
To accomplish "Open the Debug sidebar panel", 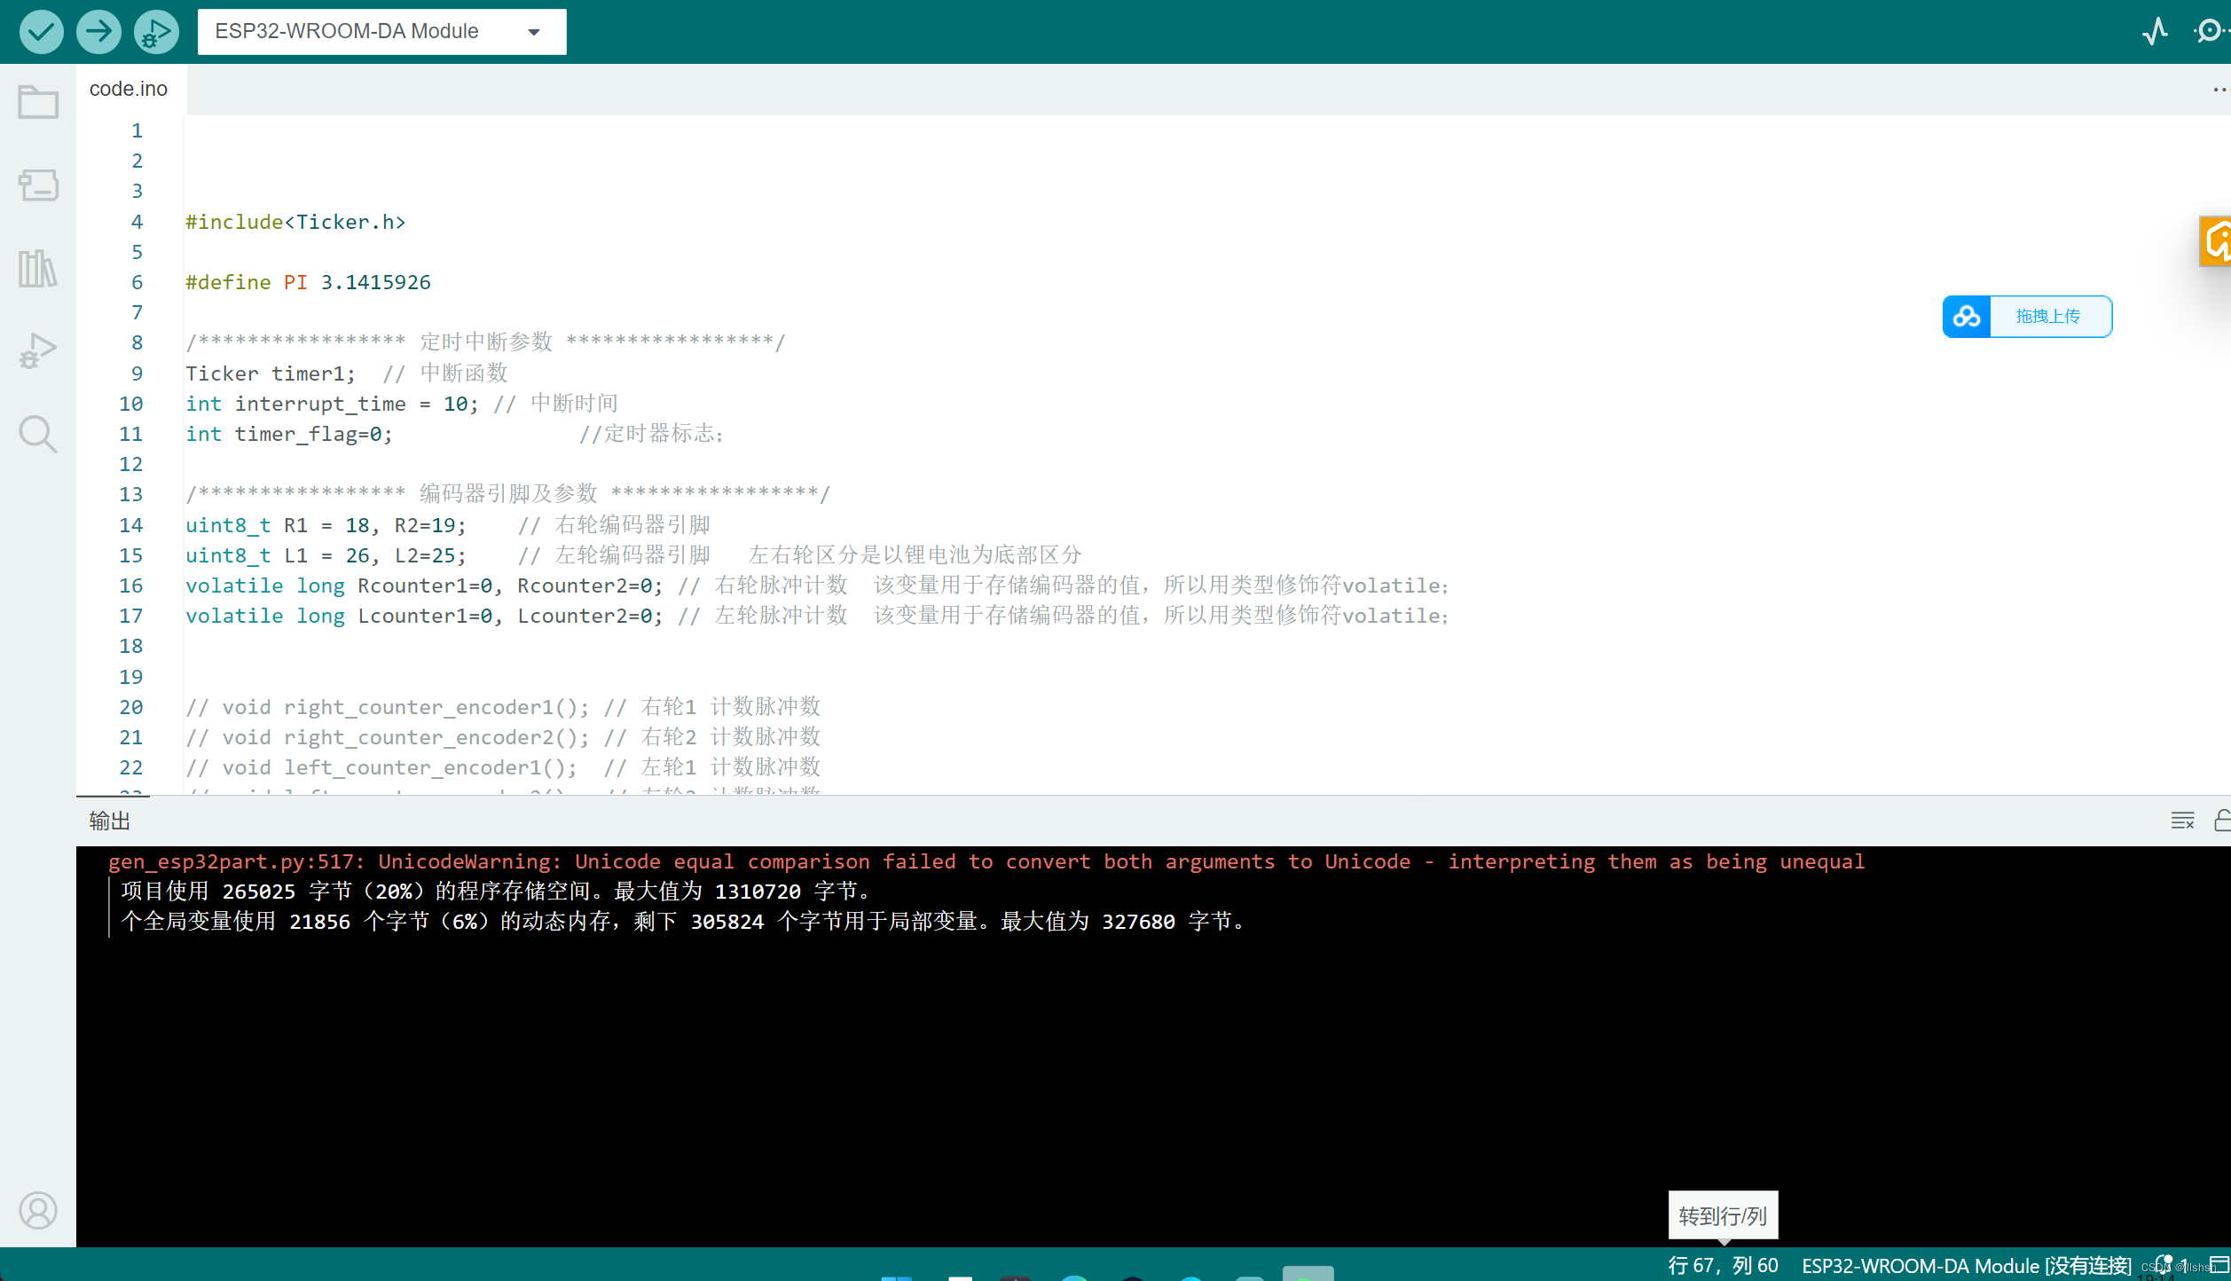I will (38, 350).
